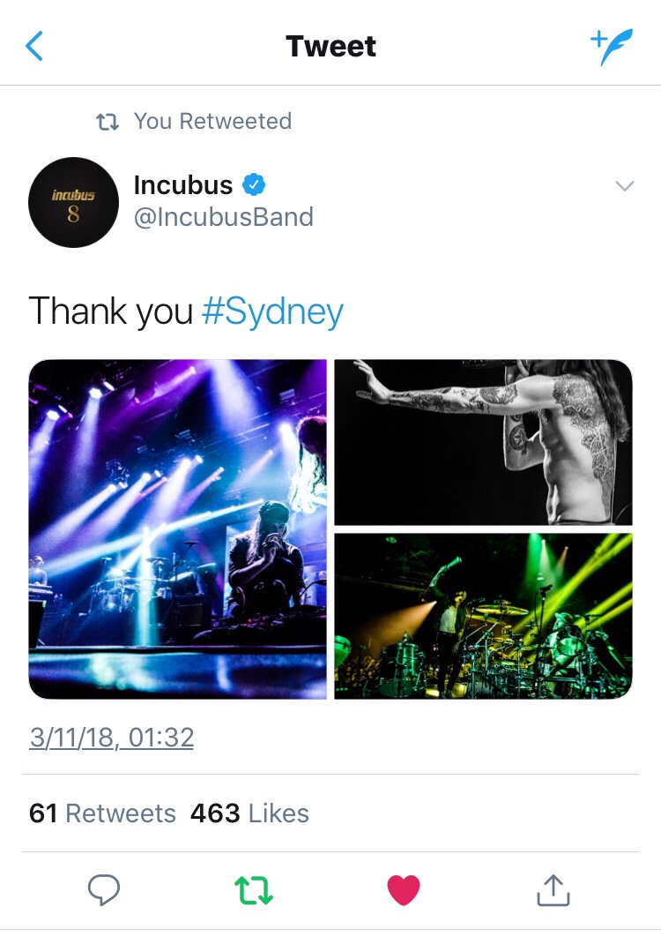Go back with the left chevron arrow
The width and height of the screenshot is (661, 937).
tap(34, 46)
